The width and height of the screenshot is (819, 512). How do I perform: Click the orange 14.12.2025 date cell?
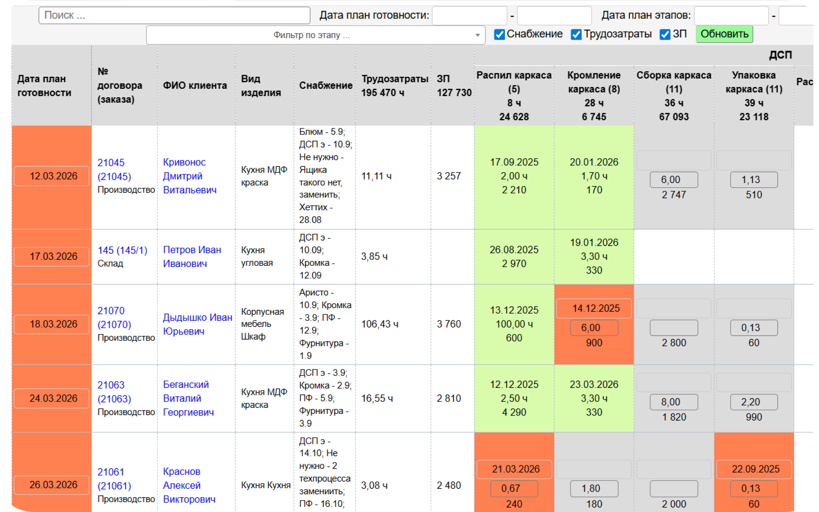[594, 308]
